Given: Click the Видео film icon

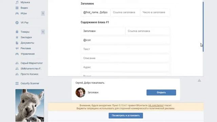Looking at the screenshot, I should (17, 8).
